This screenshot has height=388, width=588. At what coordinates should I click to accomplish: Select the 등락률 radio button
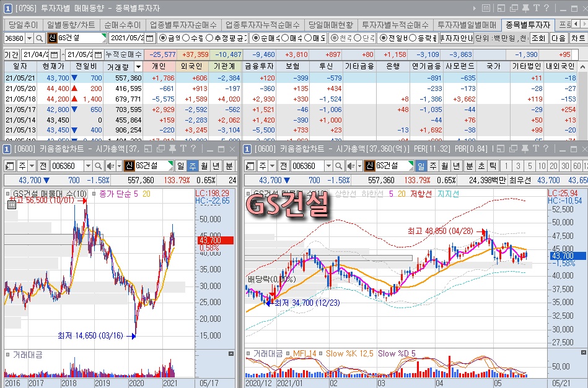pos(413,38)
